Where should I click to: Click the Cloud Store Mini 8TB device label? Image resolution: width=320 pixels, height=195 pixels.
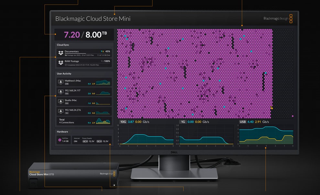[42, 174]
